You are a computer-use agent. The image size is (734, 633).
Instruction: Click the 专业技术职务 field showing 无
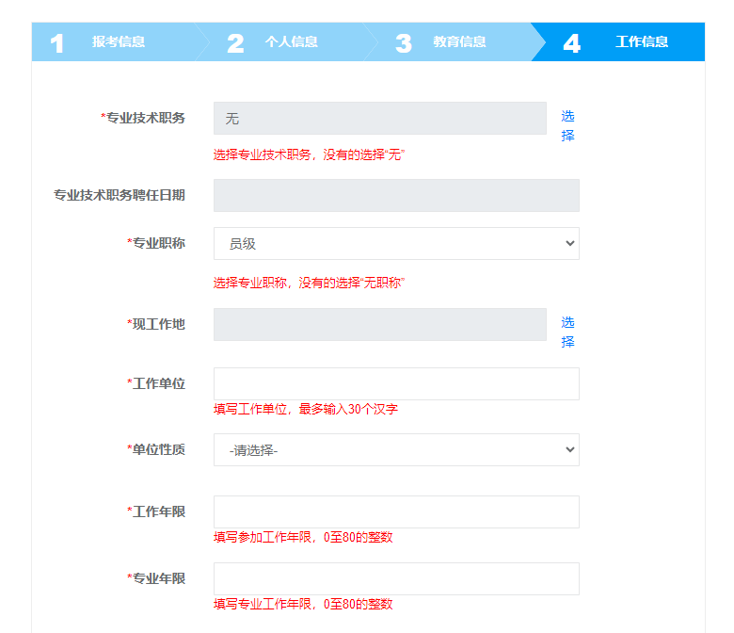click(x=380, y=118)
